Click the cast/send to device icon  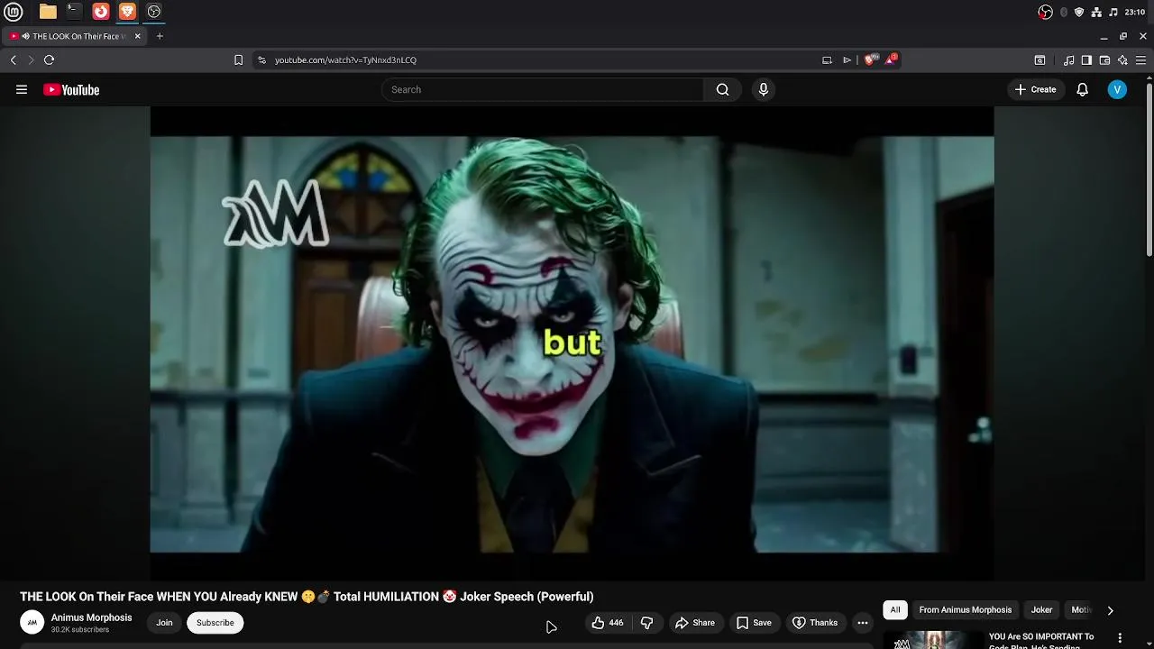click(827, 60)
